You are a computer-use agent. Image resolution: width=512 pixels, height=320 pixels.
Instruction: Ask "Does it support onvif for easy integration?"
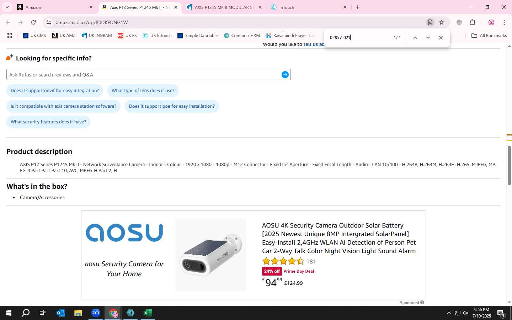coord(55,91)
